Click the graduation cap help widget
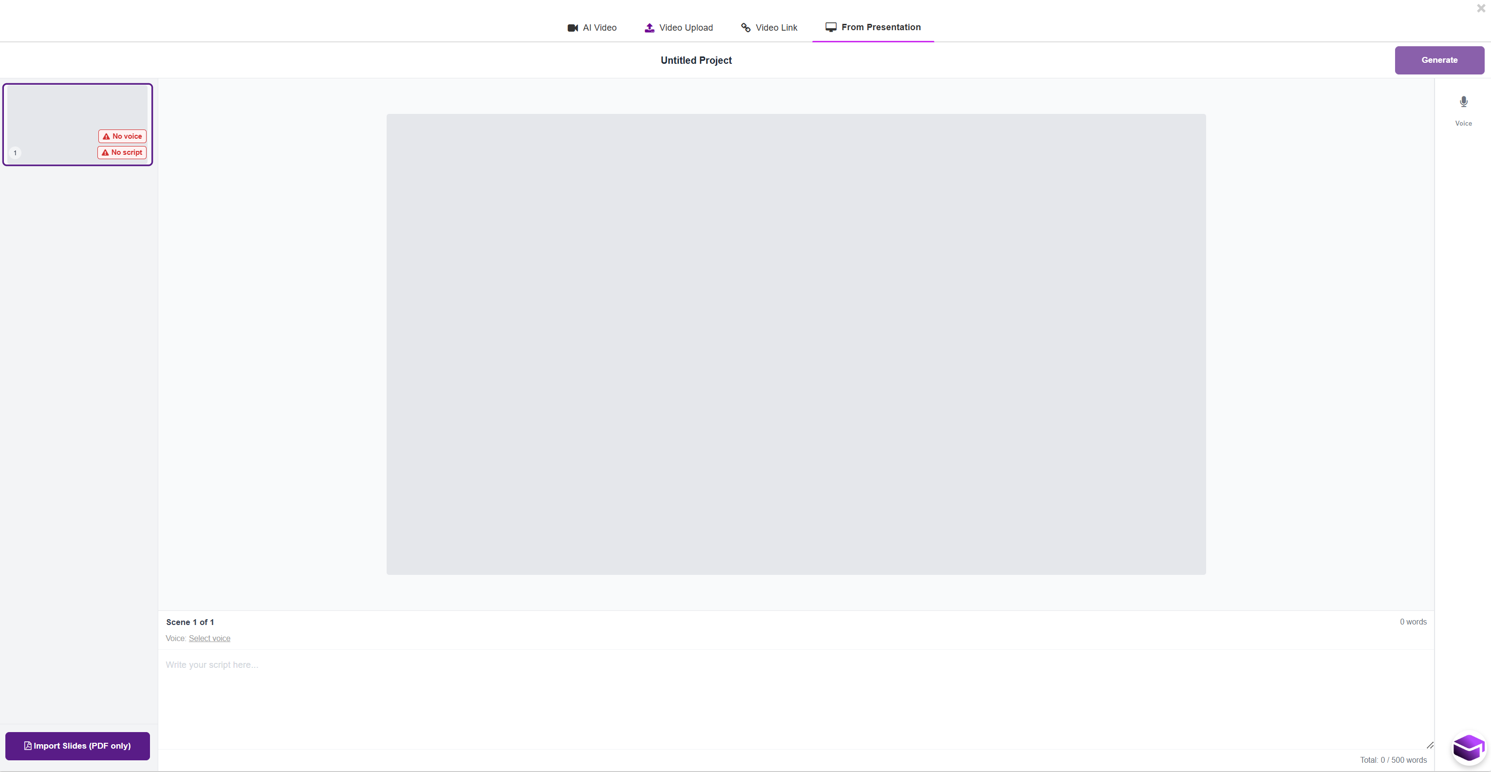The image size is (1491, 772). click(x=1469, y=749)
